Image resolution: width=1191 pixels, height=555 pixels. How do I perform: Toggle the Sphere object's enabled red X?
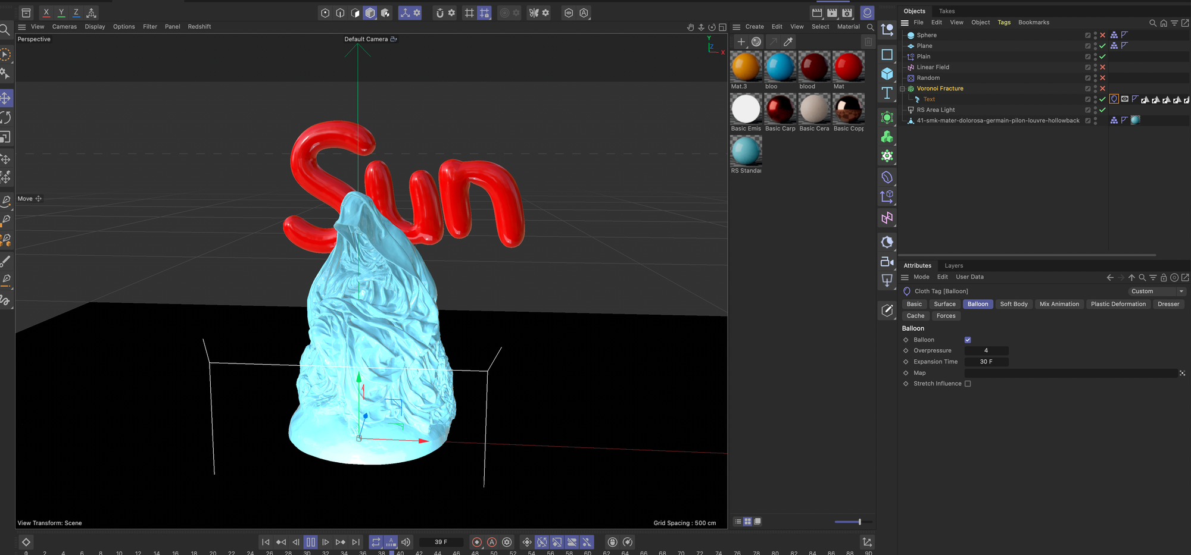point(1102,35)
